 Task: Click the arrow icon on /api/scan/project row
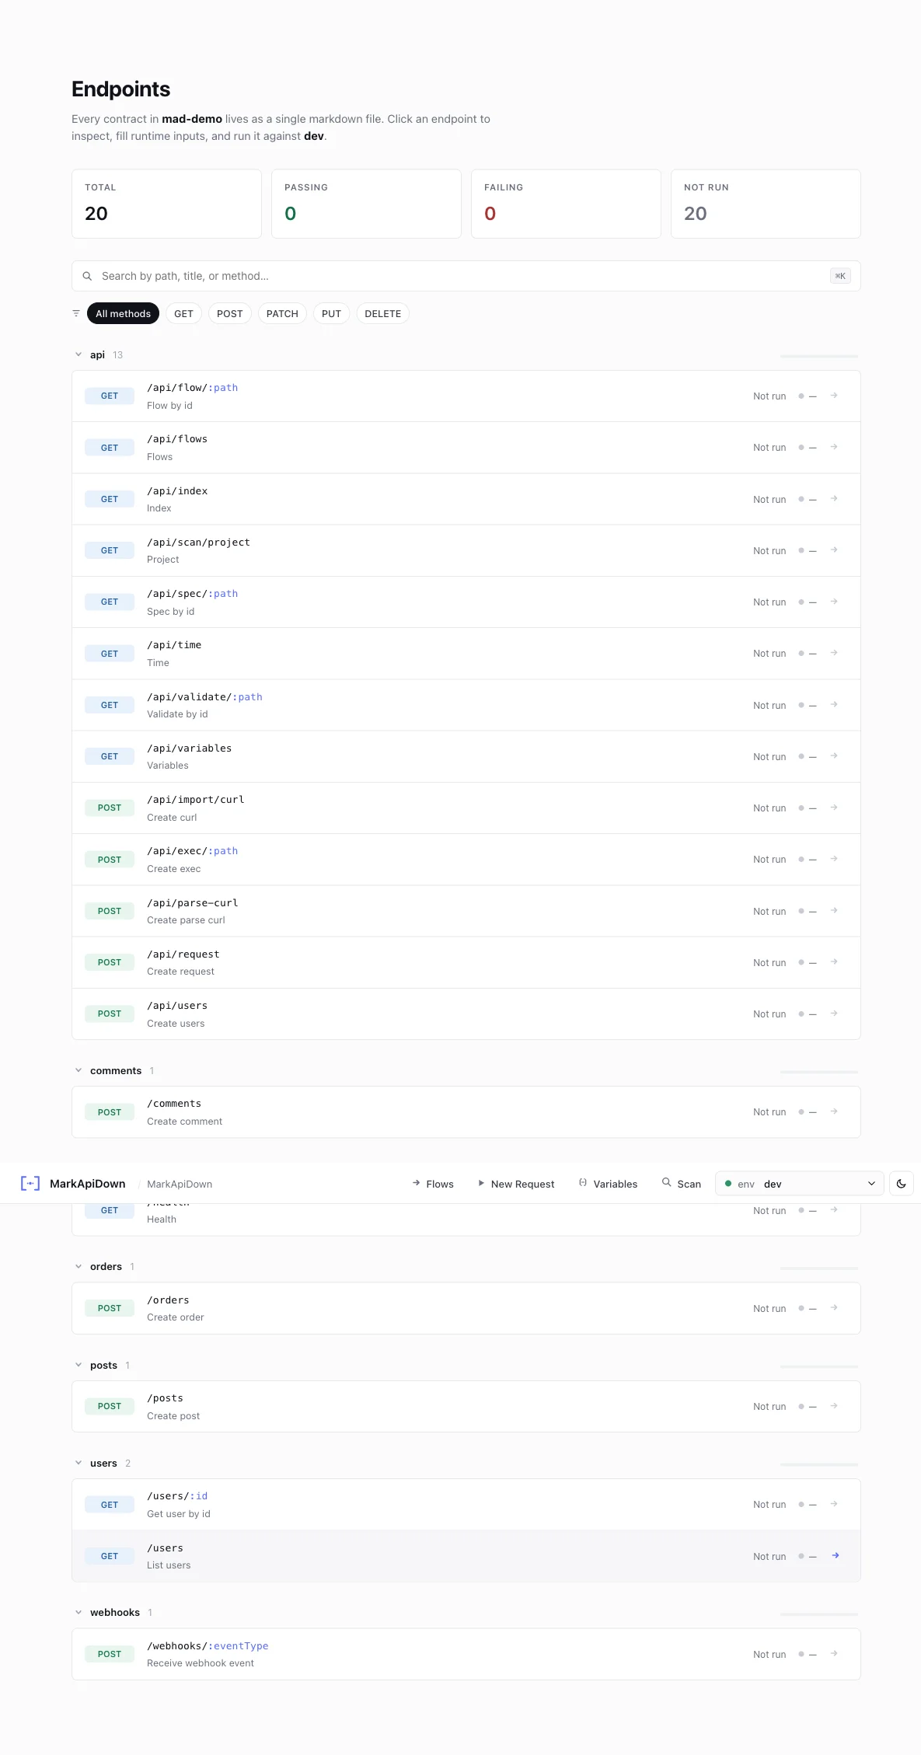click(834, 550)
